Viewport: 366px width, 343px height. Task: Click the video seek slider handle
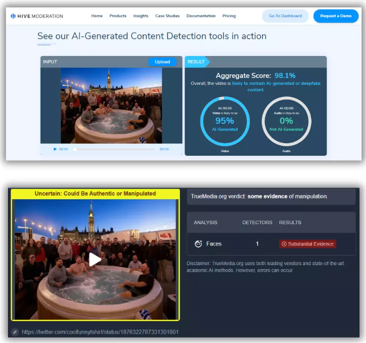tap(75, 149)
